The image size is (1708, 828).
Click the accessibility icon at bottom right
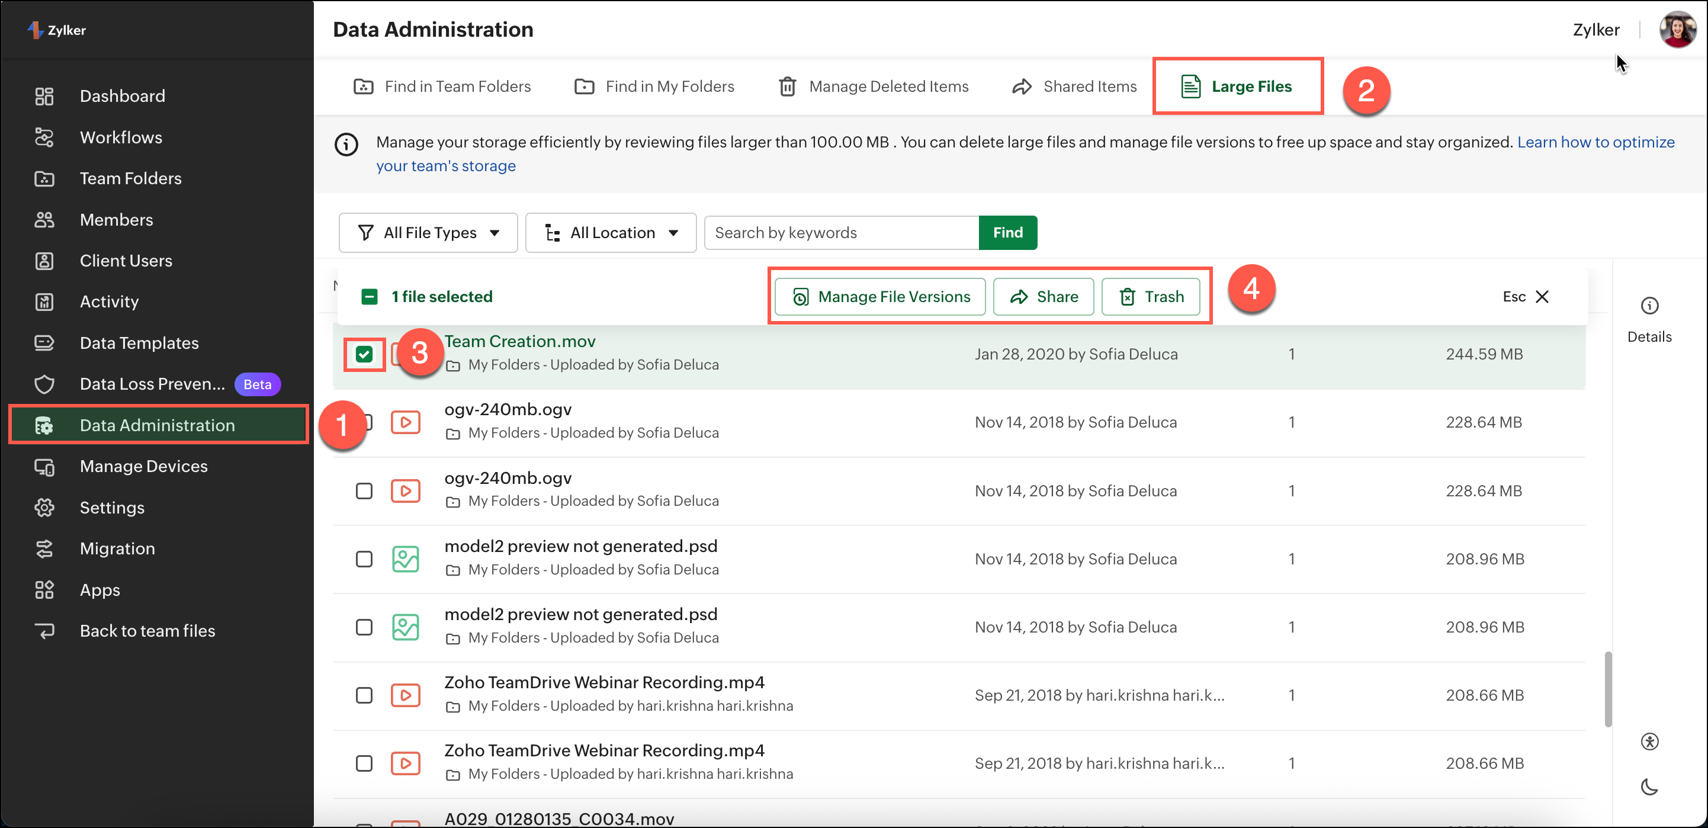tap(1649, 741)
